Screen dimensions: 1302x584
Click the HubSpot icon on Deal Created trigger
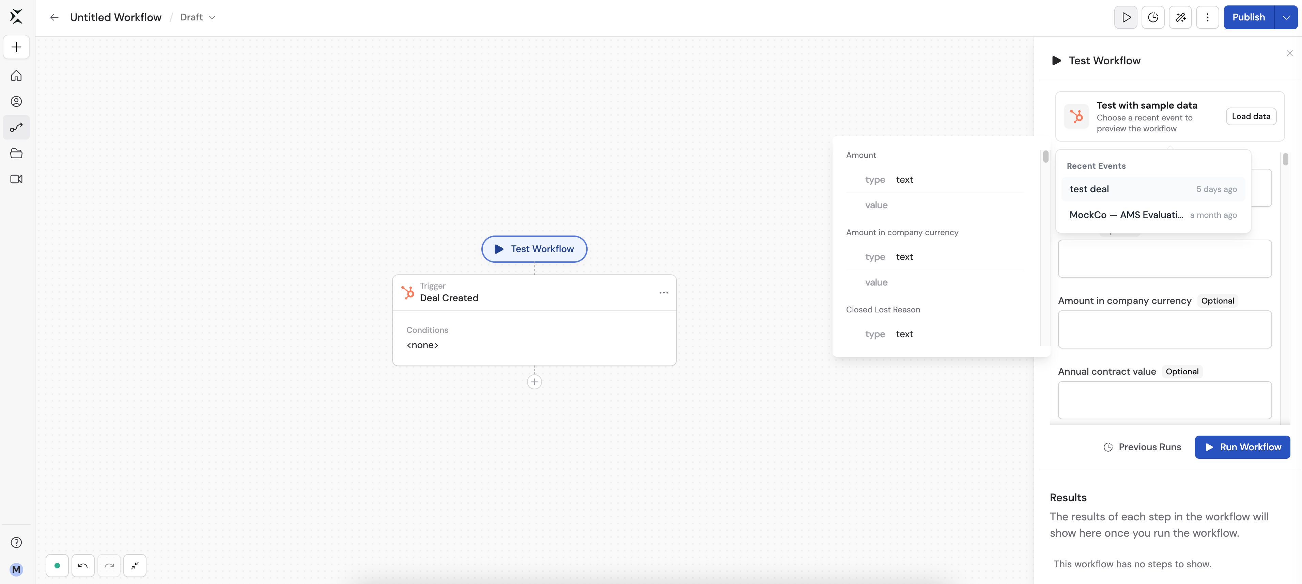point(407,292)
